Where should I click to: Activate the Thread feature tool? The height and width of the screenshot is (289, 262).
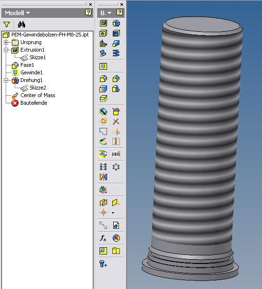tap(103, 66)
